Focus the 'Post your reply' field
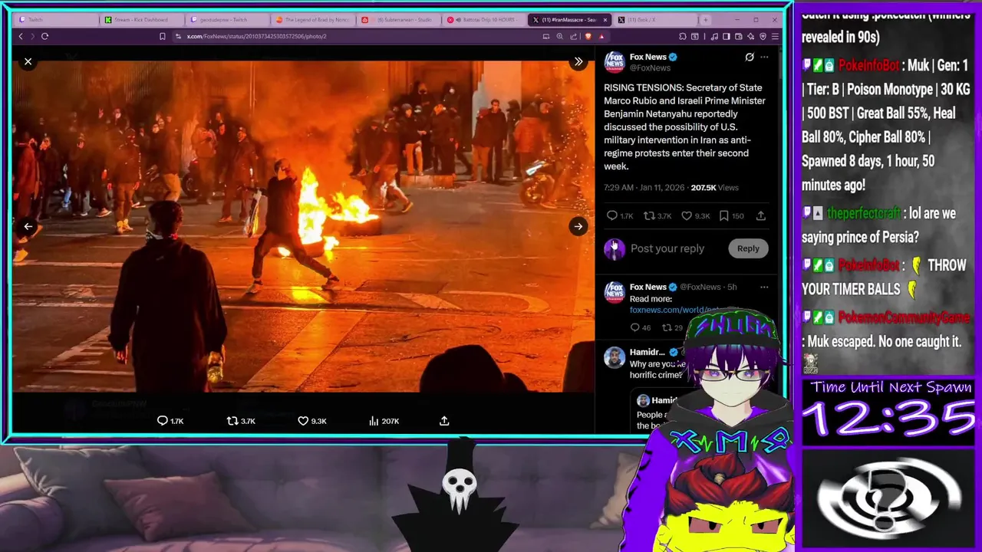 point(667,248)
